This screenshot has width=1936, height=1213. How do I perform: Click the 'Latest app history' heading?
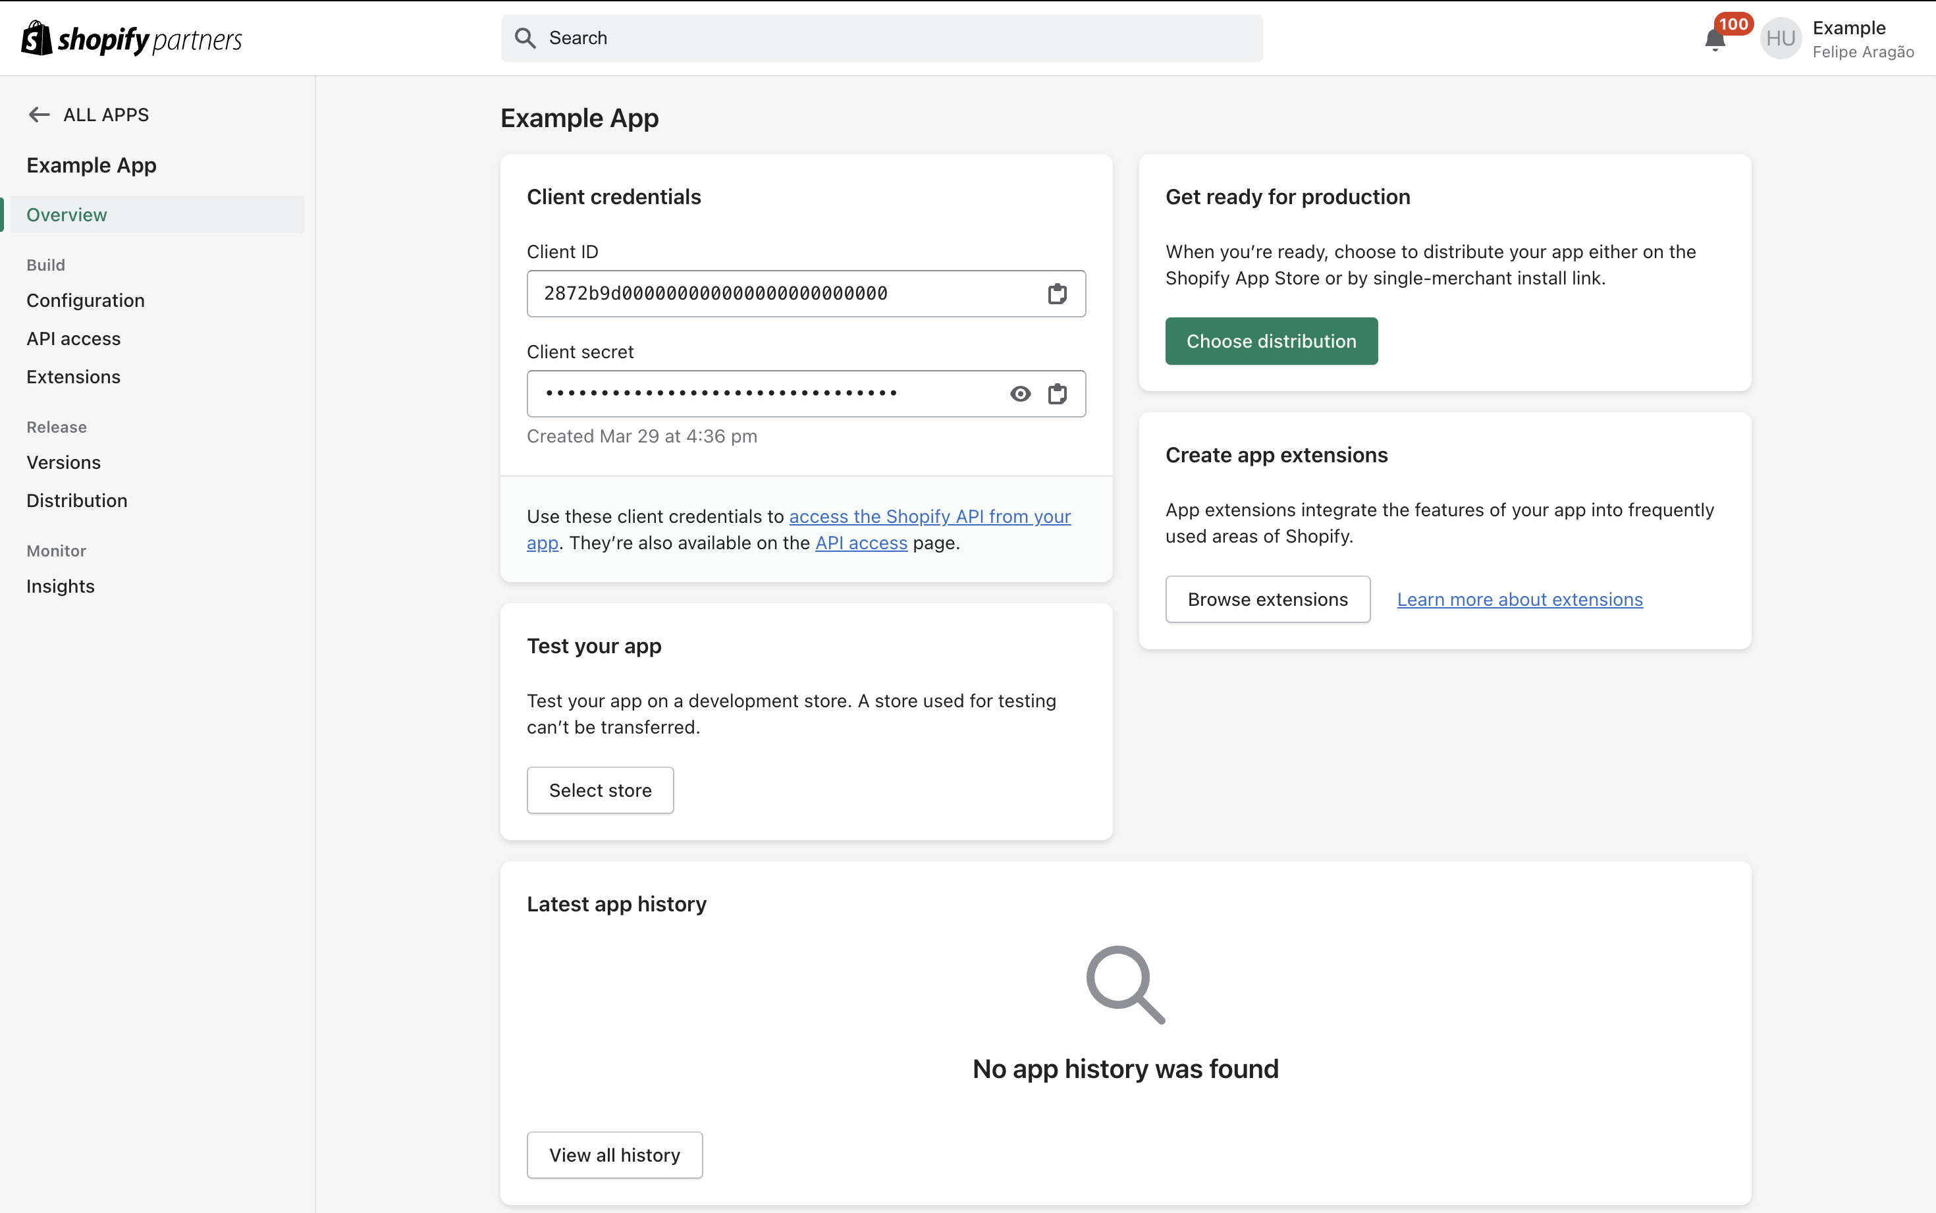(x=616, y=905)
